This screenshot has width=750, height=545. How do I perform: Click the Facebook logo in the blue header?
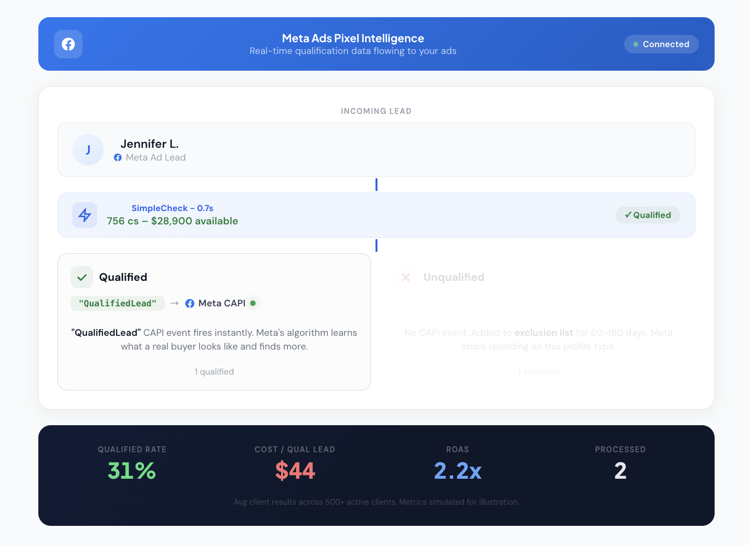click(68, 44)
